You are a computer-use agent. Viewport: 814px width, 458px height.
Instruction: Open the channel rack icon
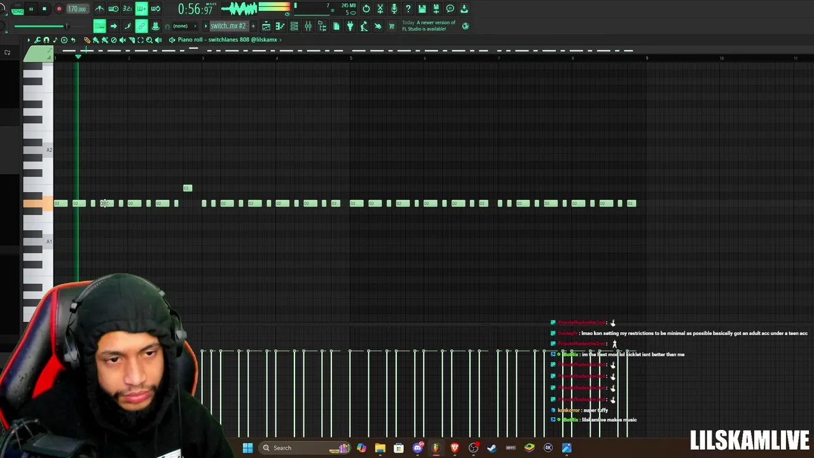[294, 26]
